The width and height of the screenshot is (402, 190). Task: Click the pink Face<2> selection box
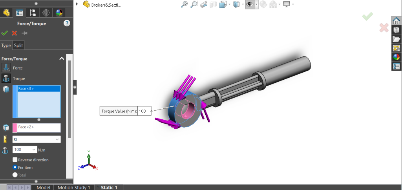point(39,128)
